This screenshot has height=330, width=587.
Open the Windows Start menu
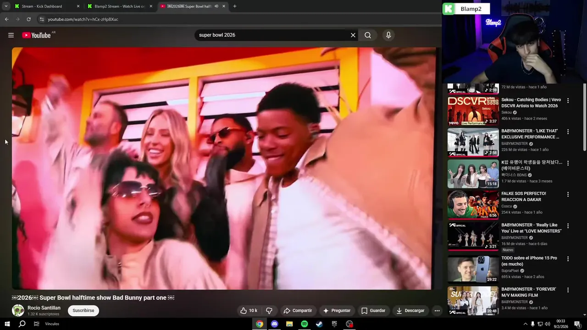point(7,324)
